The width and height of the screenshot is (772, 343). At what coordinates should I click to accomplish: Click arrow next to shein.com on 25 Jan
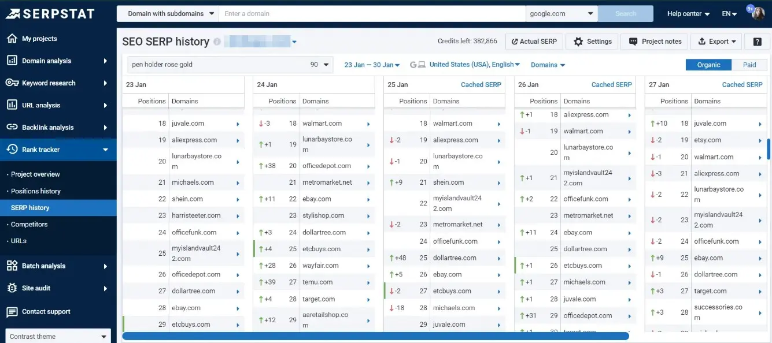pos(499,183)
